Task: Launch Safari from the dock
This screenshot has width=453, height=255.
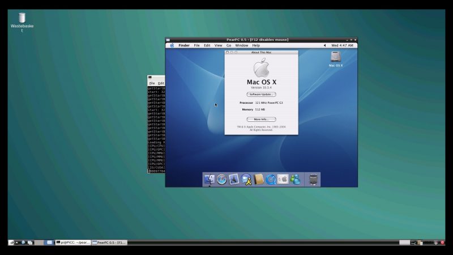Action: point(222,180)
